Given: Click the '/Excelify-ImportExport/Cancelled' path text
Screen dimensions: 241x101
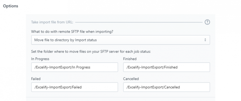Looking at the screenshot, I should pos(153,87).
